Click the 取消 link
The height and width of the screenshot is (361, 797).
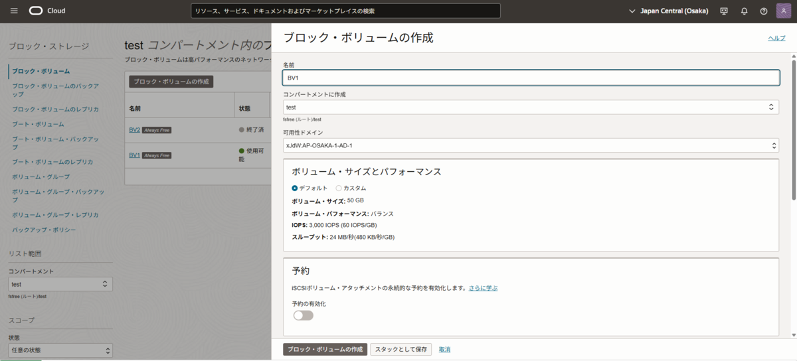click(444, 349)
